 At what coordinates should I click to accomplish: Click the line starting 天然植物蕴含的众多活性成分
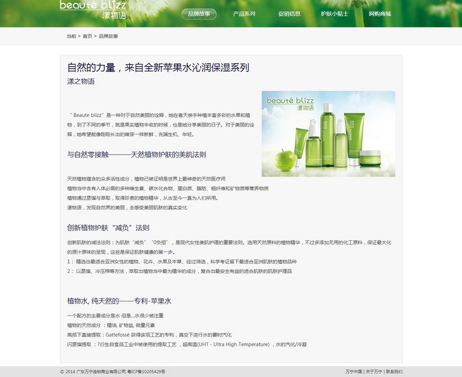coord(146,179)
